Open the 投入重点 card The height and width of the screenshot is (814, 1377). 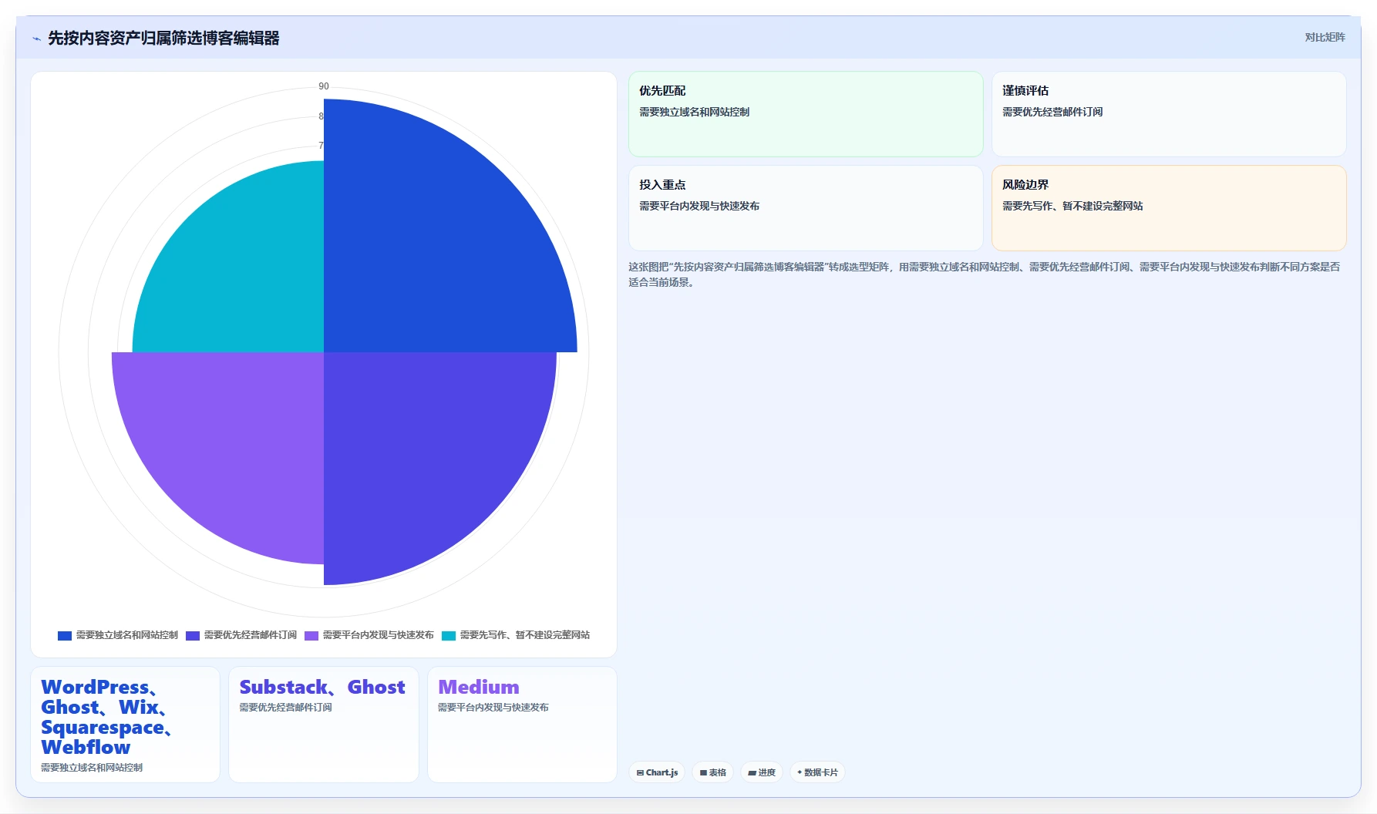806,208
